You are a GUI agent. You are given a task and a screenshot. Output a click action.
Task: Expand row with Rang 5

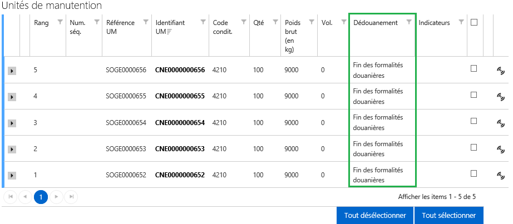(12, 71)
